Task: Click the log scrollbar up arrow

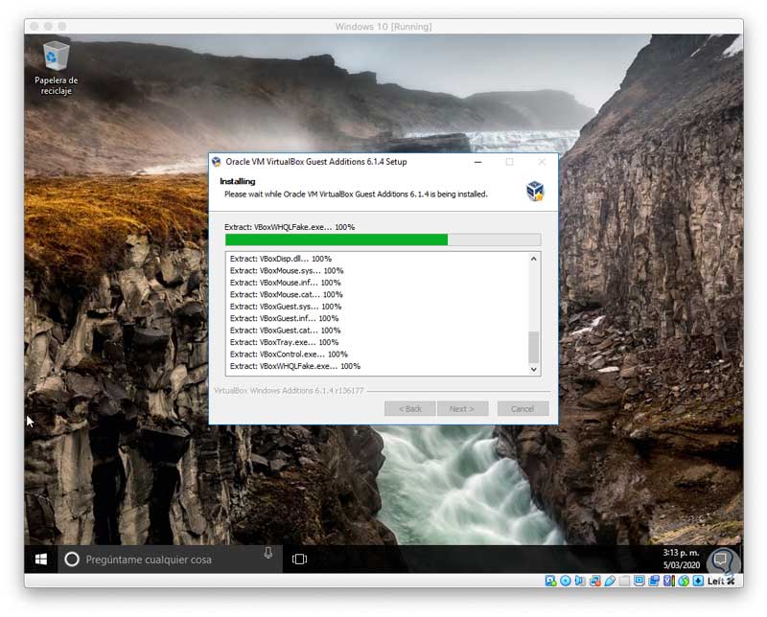Action: click(x=534, y=259)
